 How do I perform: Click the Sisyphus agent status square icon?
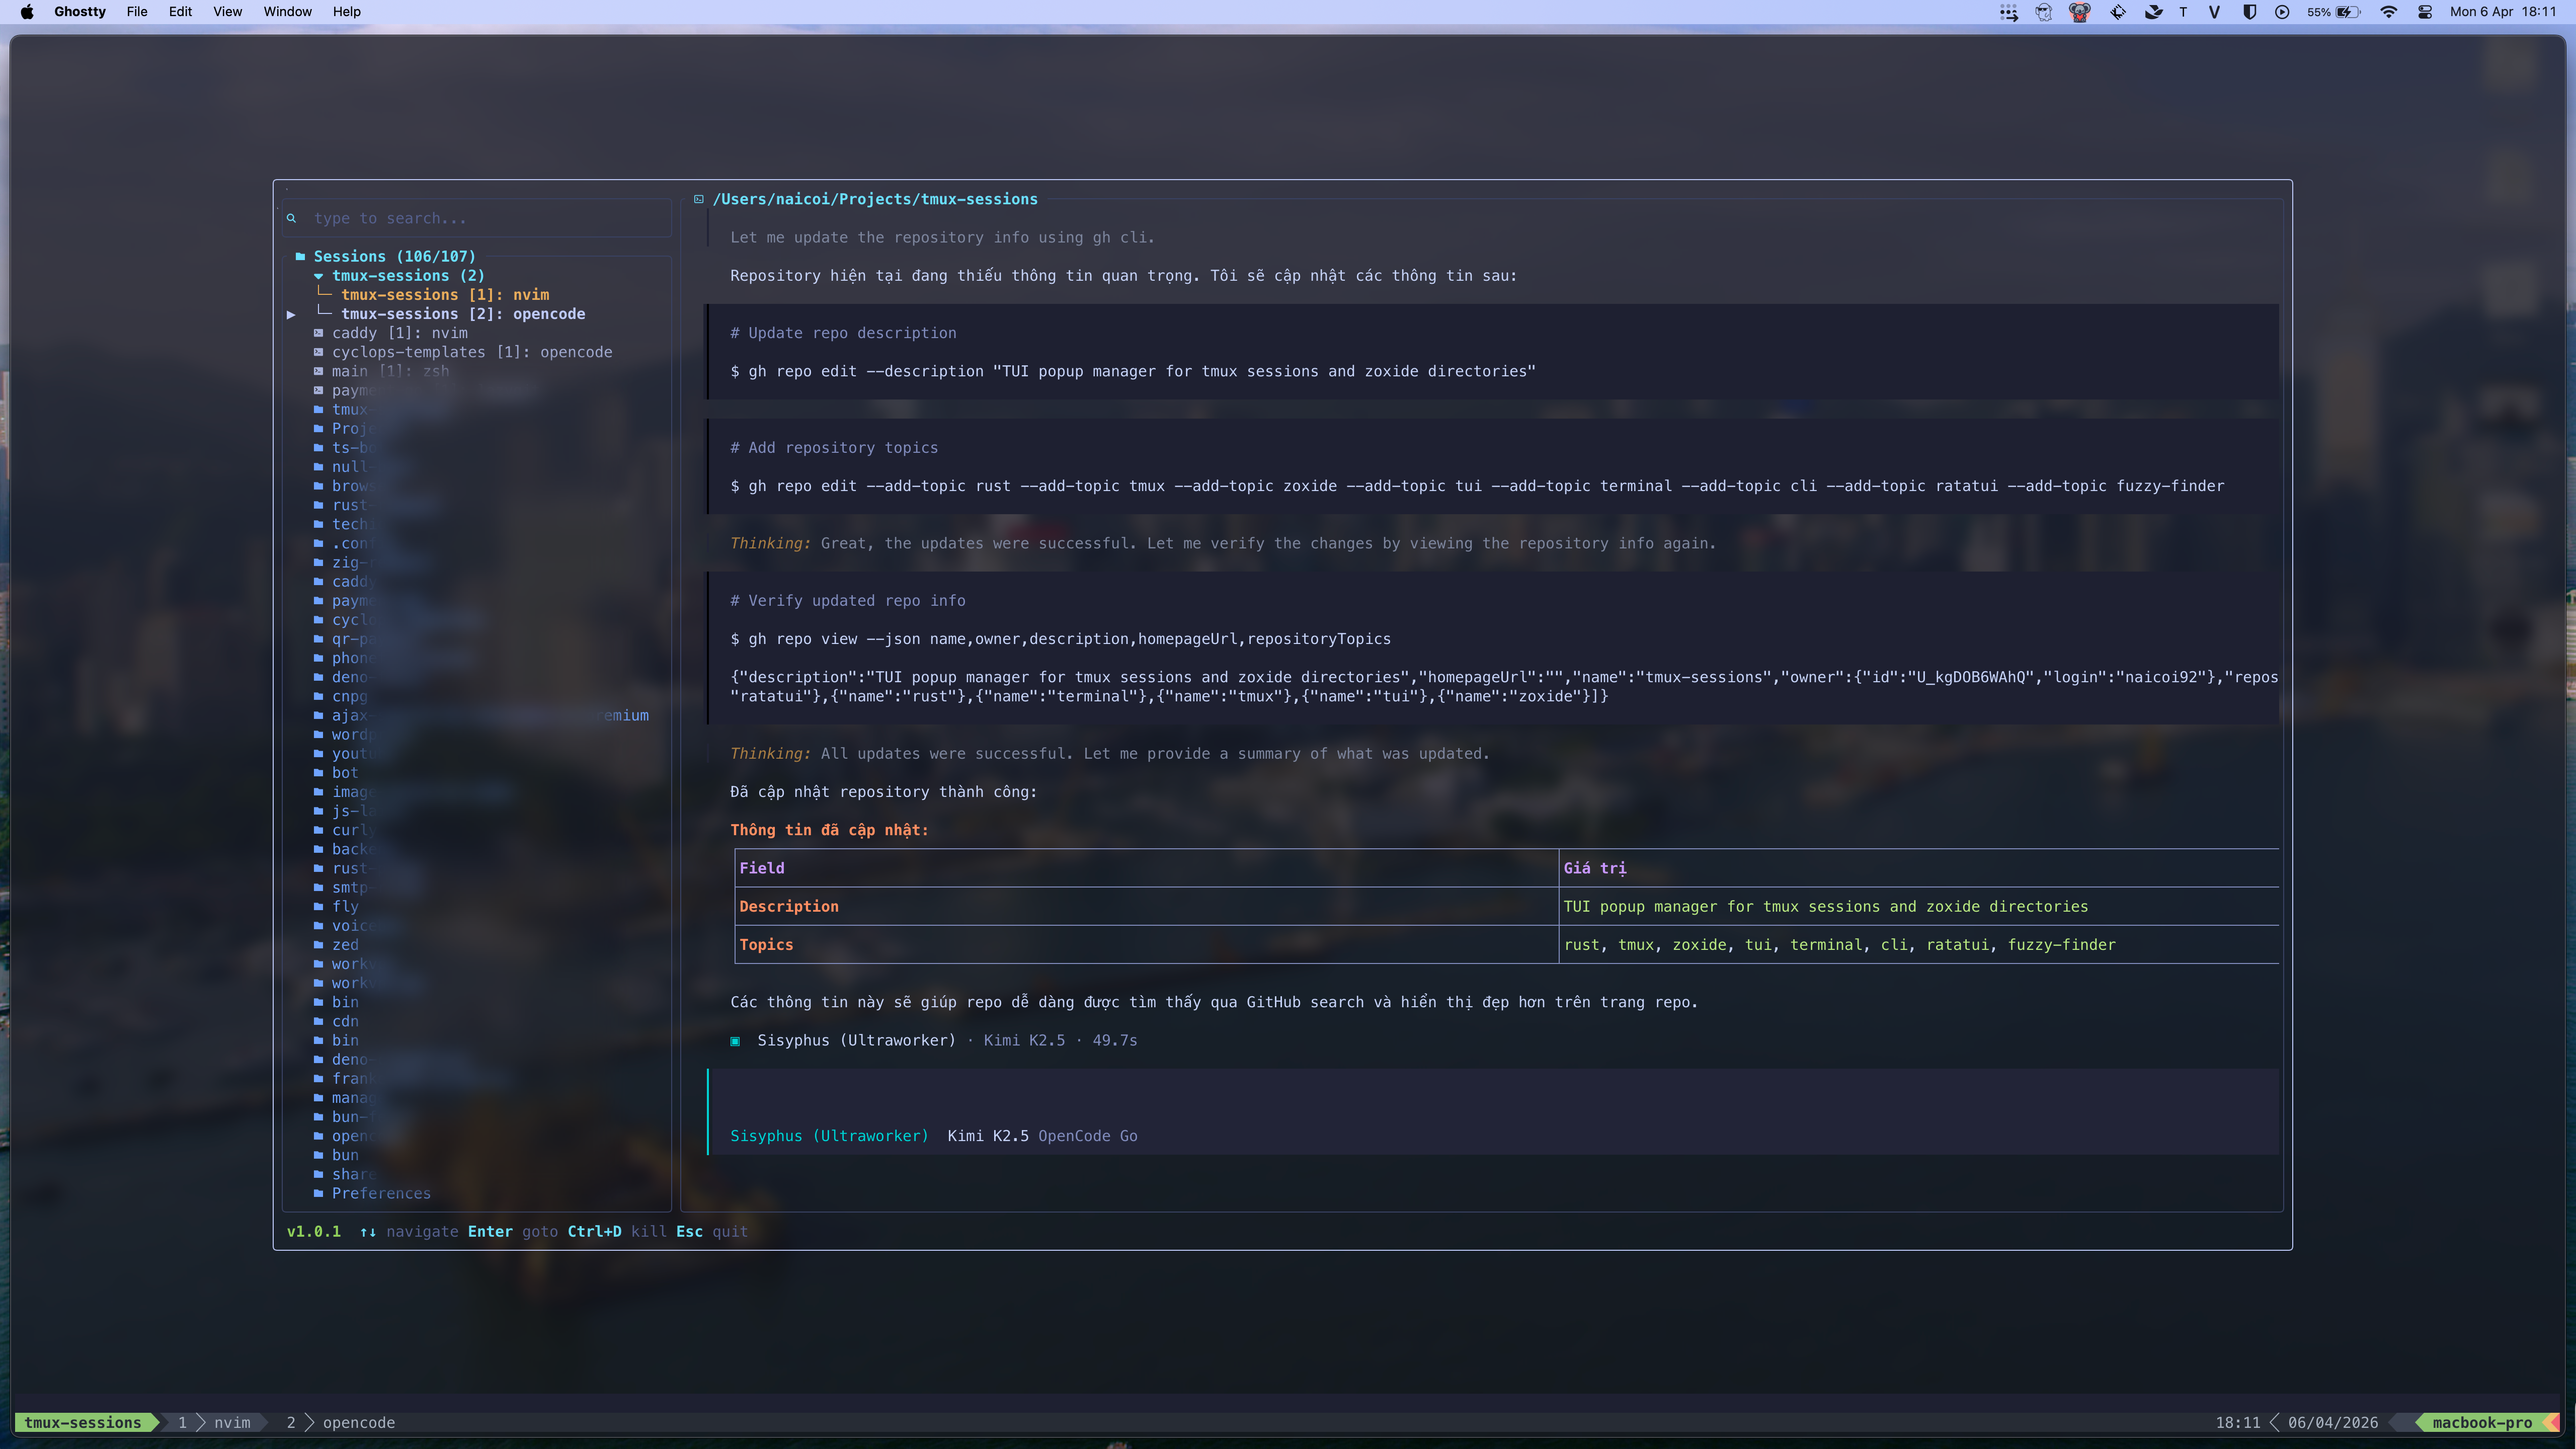[x=735, y=1041]
